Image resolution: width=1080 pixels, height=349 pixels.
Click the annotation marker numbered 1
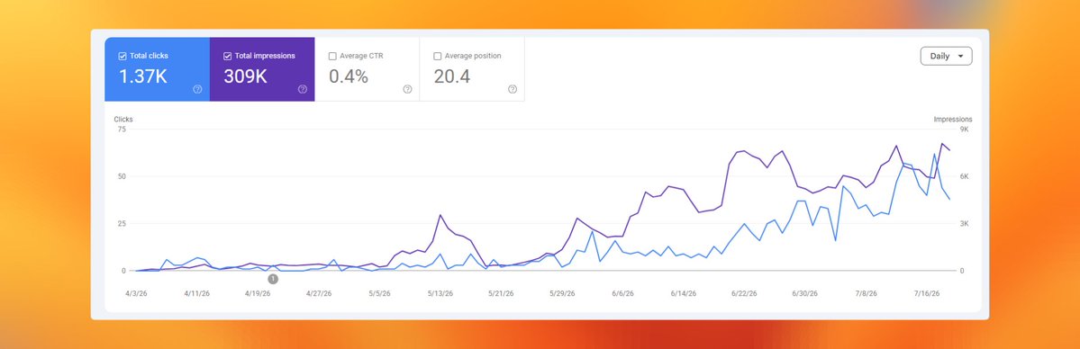[273, 279]
